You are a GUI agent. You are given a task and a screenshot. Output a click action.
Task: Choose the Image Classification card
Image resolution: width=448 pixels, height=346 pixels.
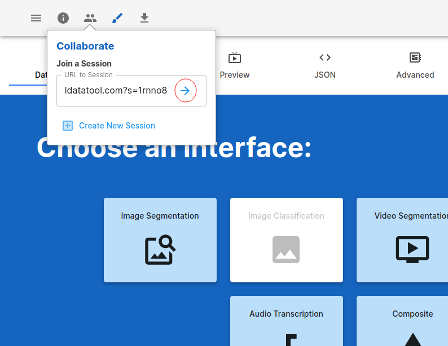click(286, 240)
